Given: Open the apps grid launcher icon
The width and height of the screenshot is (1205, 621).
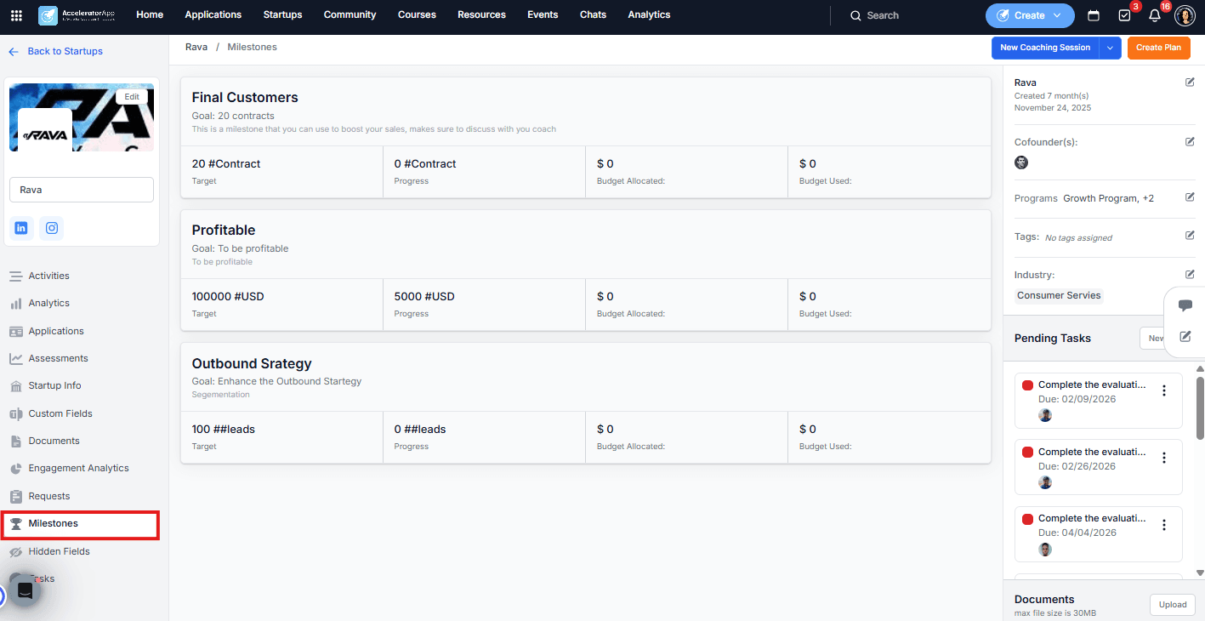Looking at the screenshot, I should (16, 15).
